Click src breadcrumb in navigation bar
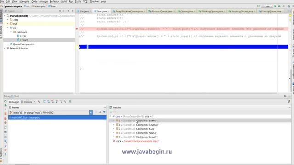Viewport: 294px width, 165px height. point(27,6)
